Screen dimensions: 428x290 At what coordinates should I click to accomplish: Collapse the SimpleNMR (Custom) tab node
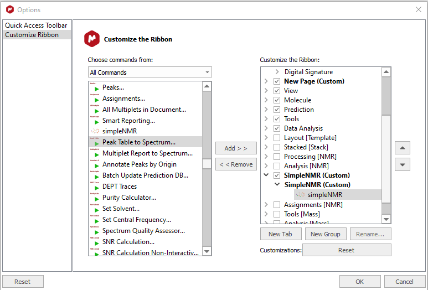coord(266,175)
